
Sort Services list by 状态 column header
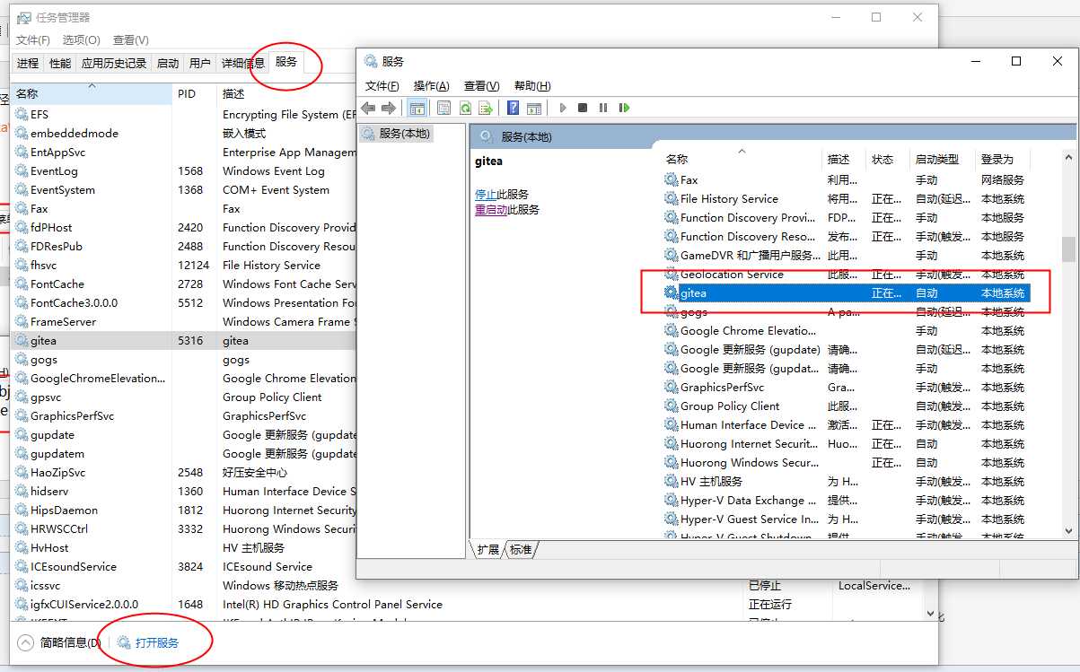click(x=888, y=159)
